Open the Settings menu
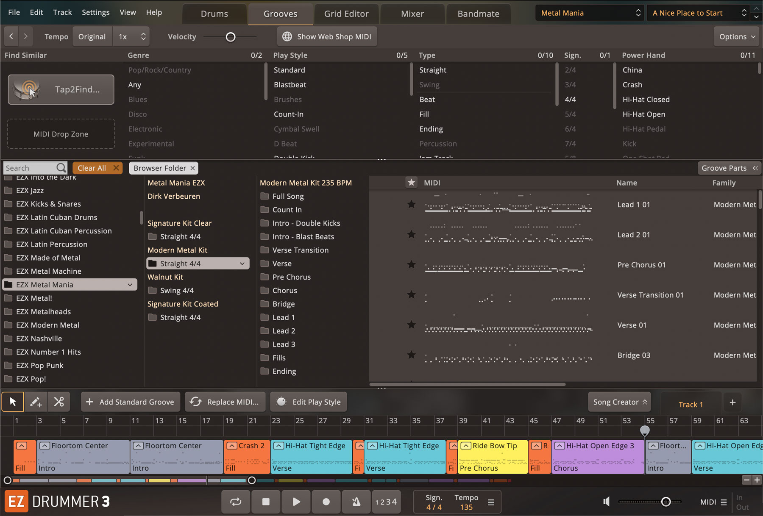Screen dimensions: 763x516 95,12
